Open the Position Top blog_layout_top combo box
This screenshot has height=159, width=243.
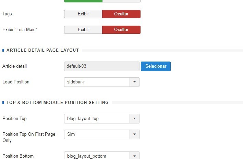coord(97,119)
